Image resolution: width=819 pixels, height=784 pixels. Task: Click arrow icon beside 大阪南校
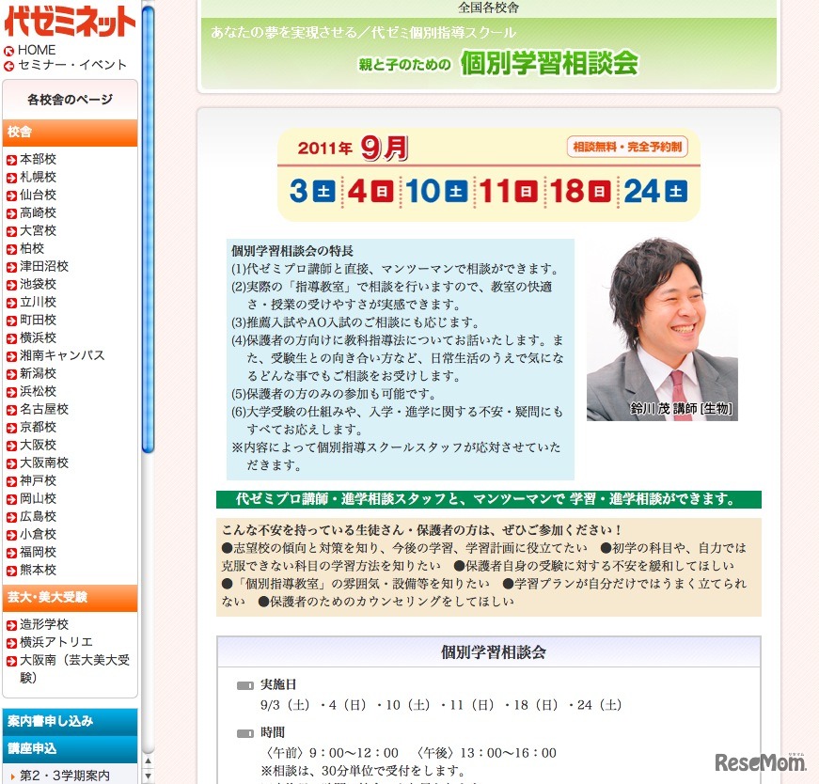point(11,463)
